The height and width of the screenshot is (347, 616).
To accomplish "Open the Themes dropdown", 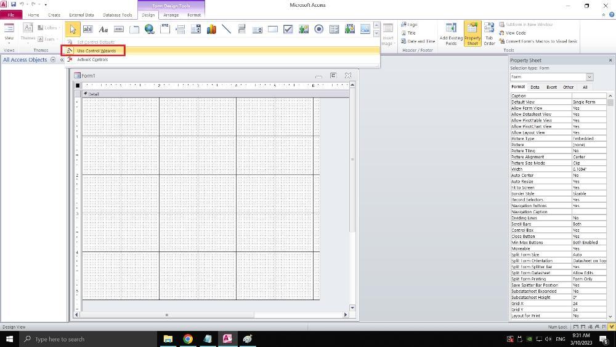I will 28,34.
